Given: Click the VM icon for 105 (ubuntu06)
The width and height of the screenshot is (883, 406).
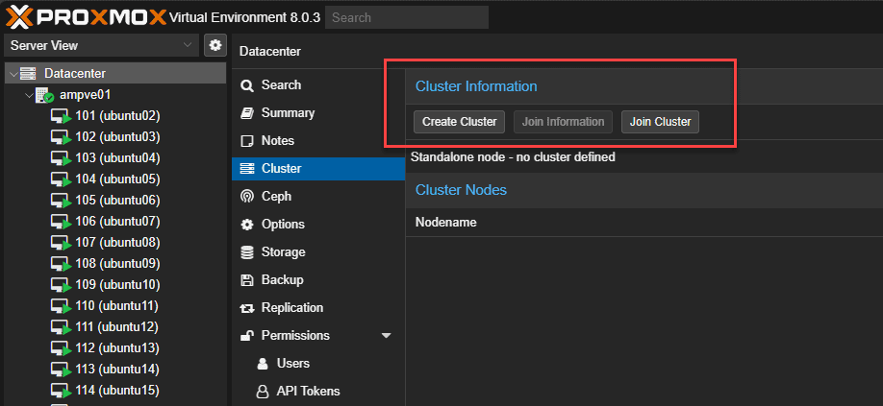Looking at the screenshot, I should click(x=61, y=201).
